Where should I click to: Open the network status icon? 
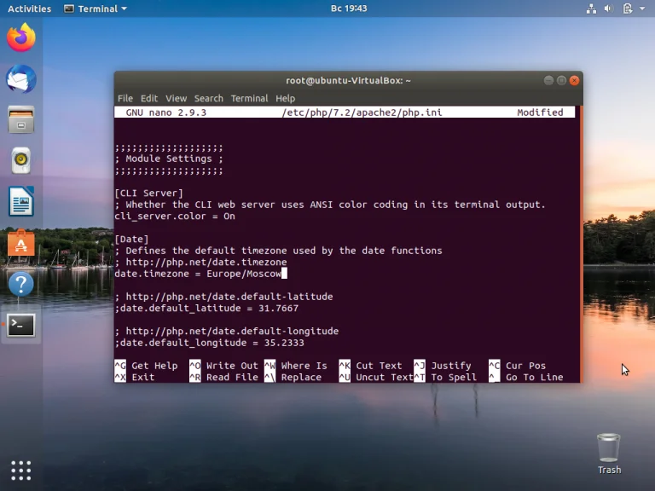pyautogui.click(x=592, y=9)
